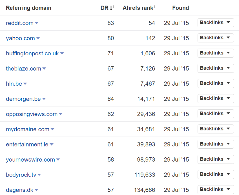Select Ahrefs rank value 34,681

[146, 129]
